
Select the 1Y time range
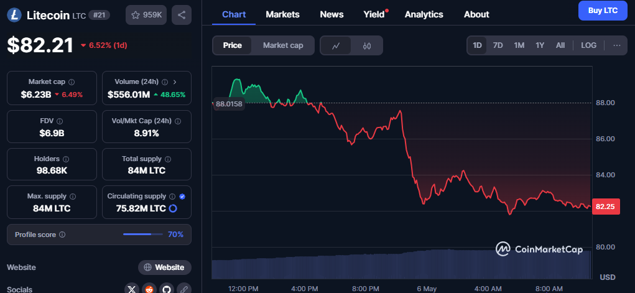tap(540, 45)
